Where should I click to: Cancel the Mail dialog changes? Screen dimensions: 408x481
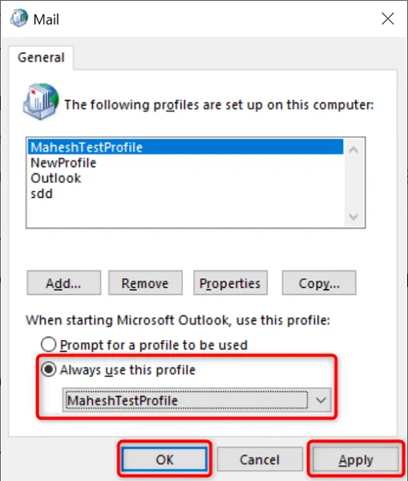point(260,459)
